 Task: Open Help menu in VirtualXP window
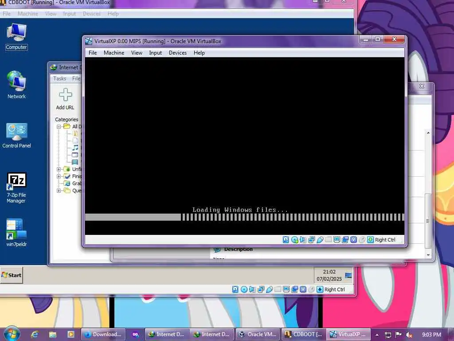coord(199,53)
